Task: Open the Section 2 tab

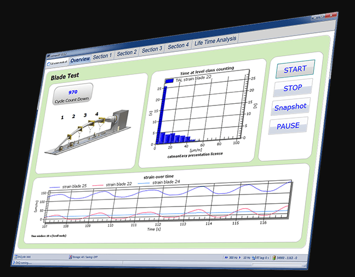Action: [127, 53]
